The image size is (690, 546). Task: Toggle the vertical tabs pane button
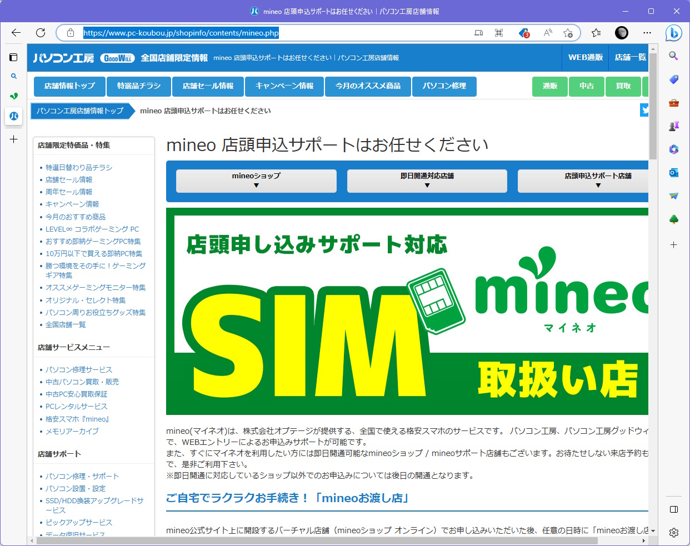(14, 57)
